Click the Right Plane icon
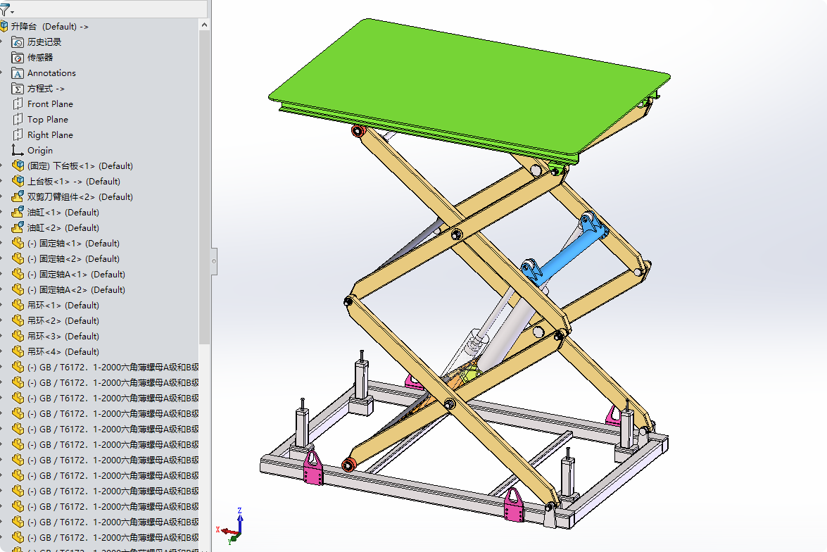The height and width of the screenshot is (552, 827). pos(18,135)
